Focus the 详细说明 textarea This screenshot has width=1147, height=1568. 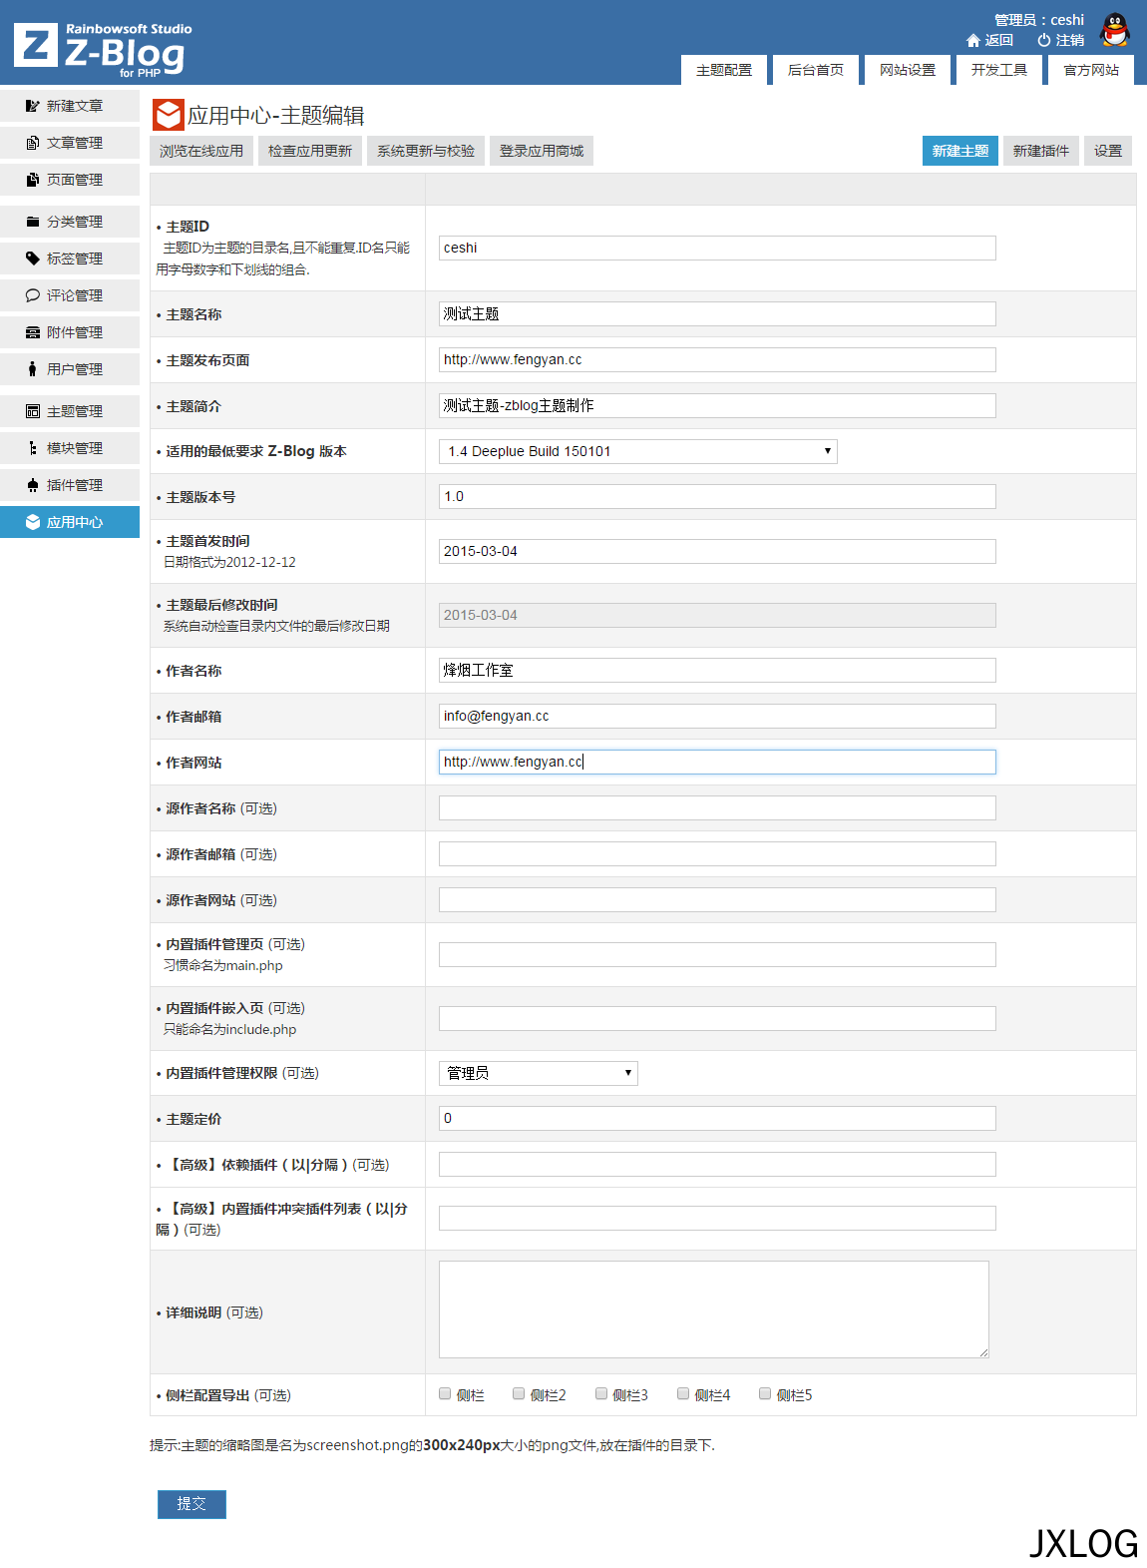[x=714, y=1309]
